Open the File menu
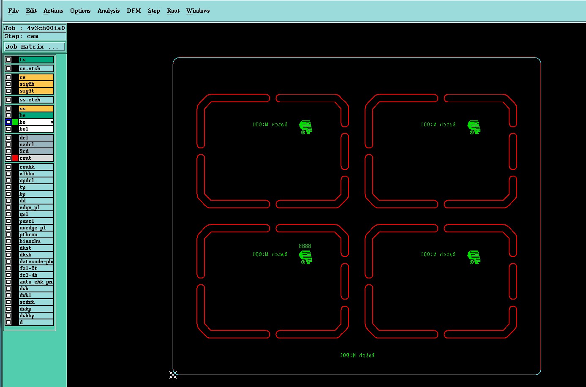This screenshot has width=586, height=387. [14, 11]
